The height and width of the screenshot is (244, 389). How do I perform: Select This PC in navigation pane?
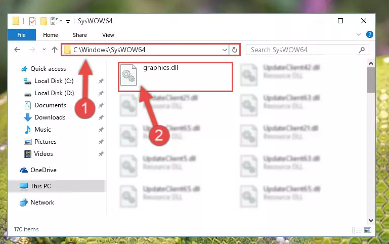(57, 186)
